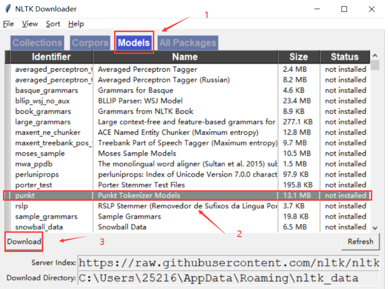The width and height of the screenshot is (388, 289).
Task: Click the Server Index URL field
Action: coord(229,263)
